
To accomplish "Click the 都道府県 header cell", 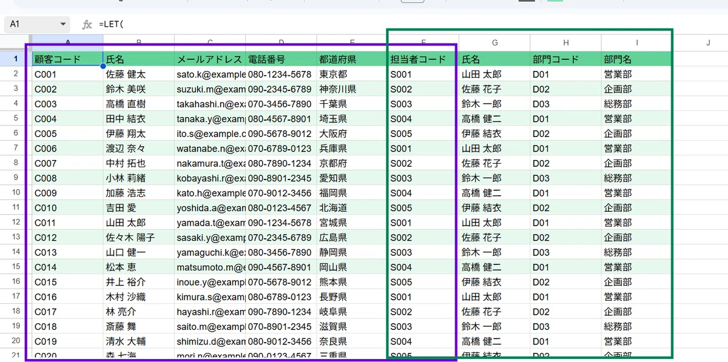I will (352, 59).
